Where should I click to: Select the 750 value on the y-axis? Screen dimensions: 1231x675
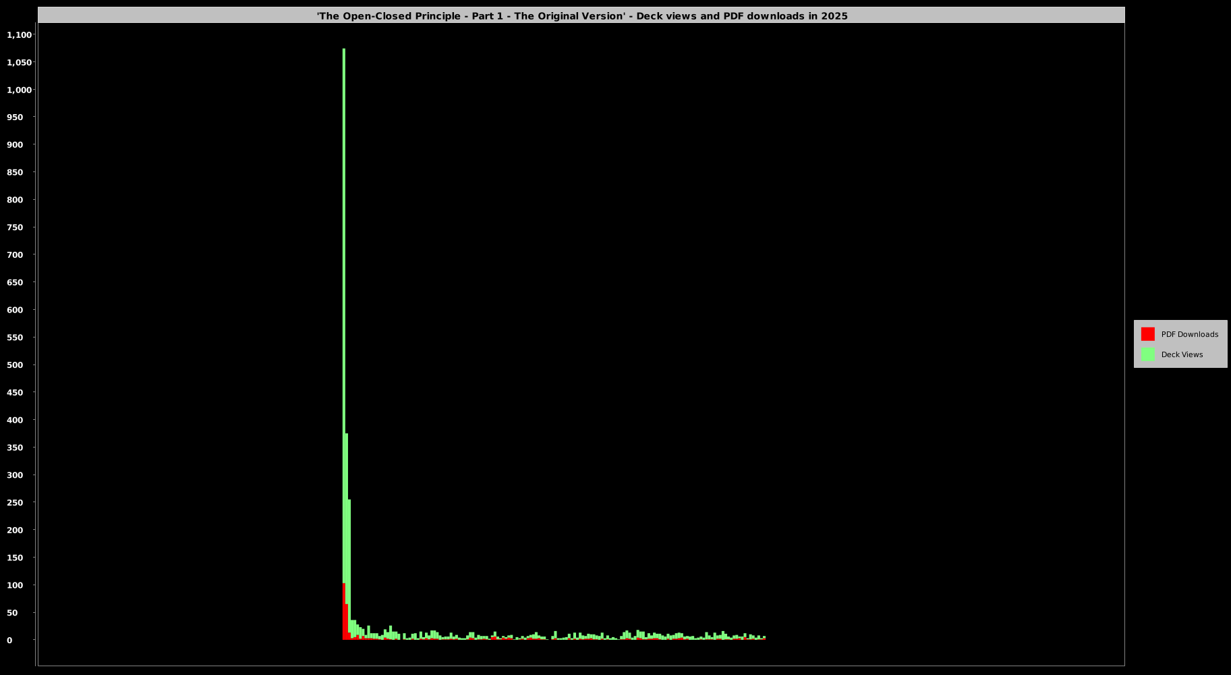[15, 227]
